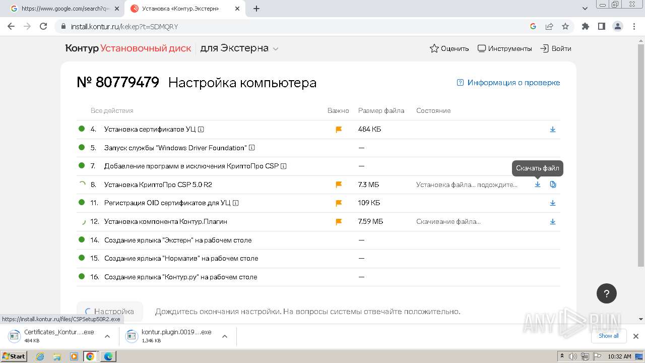The width and height of the screenshot is (645, 363).
Task: Open the Chrome profile avatar
Action: pyautogui.click(x=617, y=26)
